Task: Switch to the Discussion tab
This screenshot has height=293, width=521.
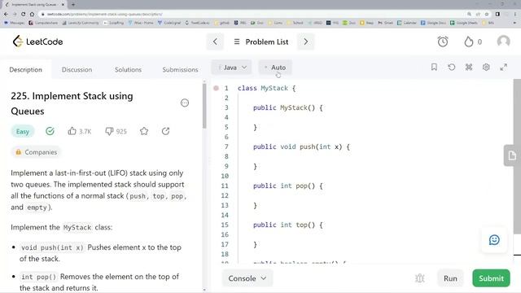Action: point(77,70)
